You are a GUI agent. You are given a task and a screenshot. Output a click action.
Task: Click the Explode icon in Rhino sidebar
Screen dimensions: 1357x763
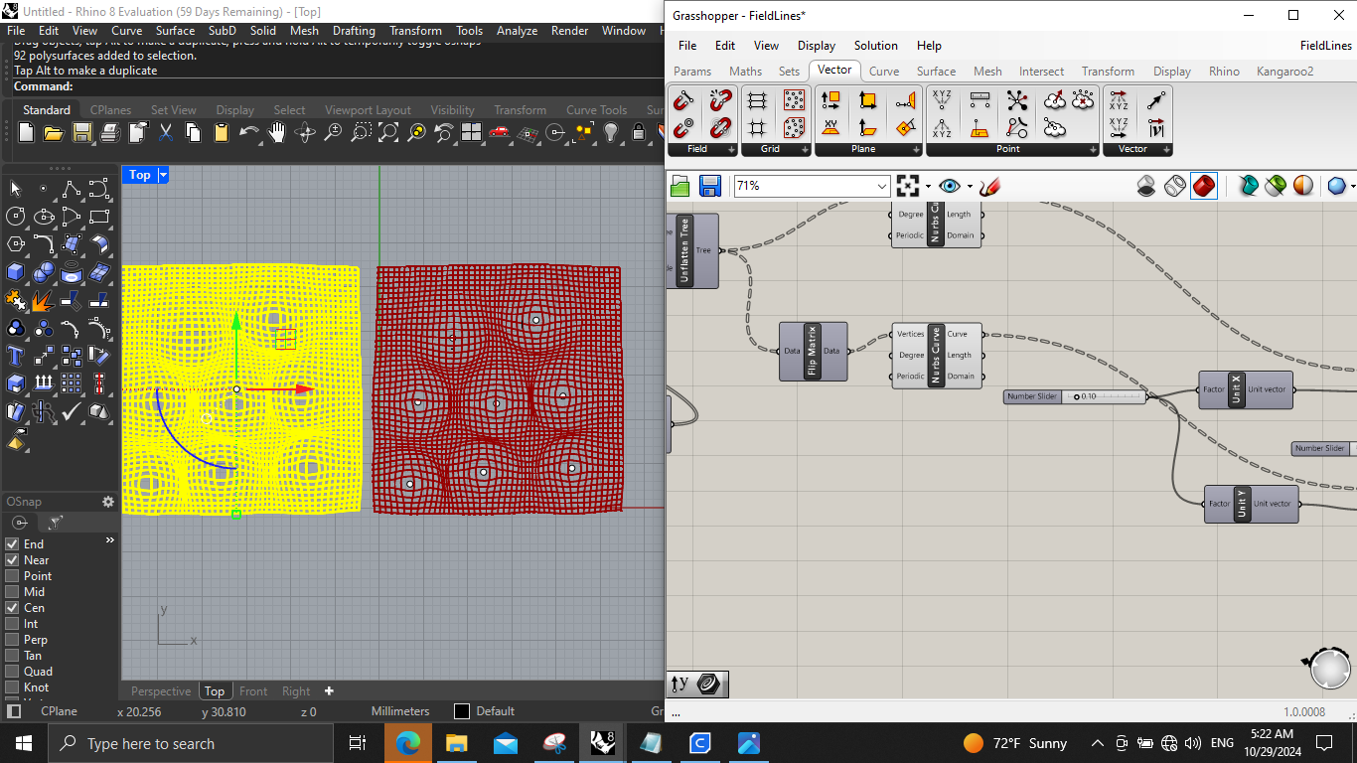click(43, 300)
